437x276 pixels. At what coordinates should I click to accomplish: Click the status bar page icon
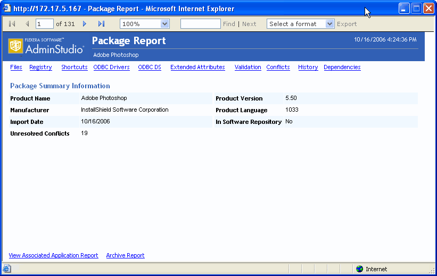tap(7, 269)
